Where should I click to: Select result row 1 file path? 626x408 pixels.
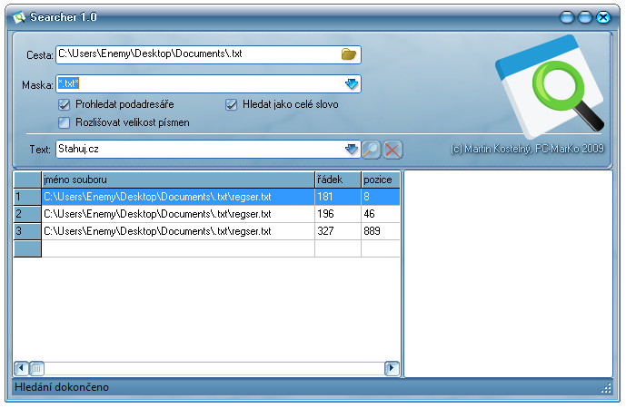178,197
